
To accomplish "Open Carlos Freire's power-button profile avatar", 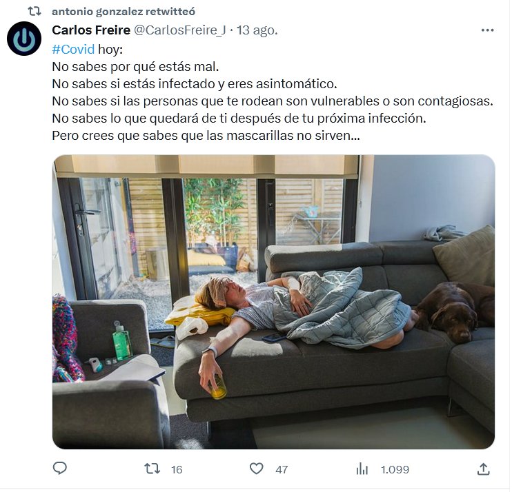I will point(24,39).
